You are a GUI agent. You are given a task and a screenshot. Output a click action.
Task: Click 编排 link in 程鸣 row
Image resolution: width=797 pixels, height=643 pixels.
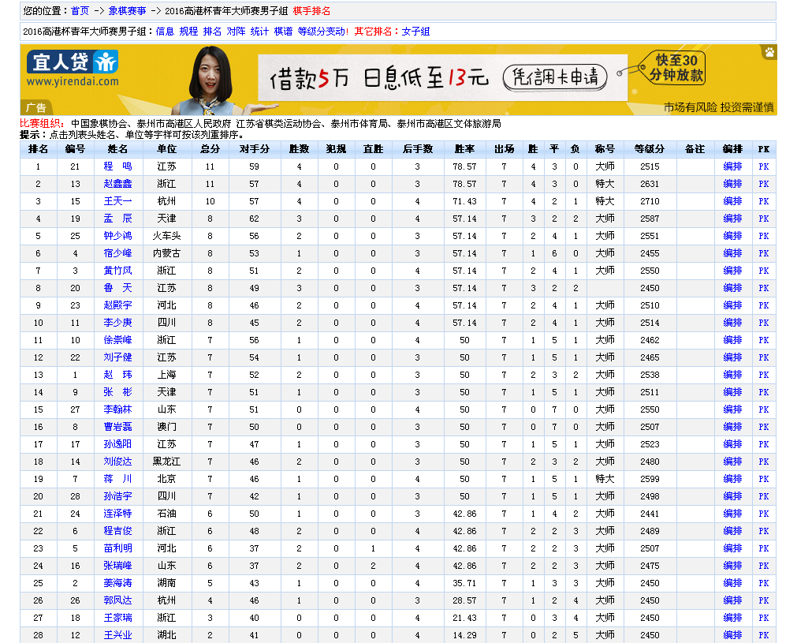pyautogui.click(x=732, y=166)
